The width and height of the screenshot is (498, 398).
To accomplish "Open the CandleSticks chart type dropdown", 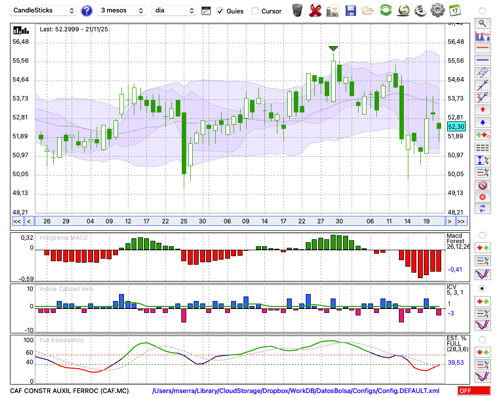I will point(44,10).
